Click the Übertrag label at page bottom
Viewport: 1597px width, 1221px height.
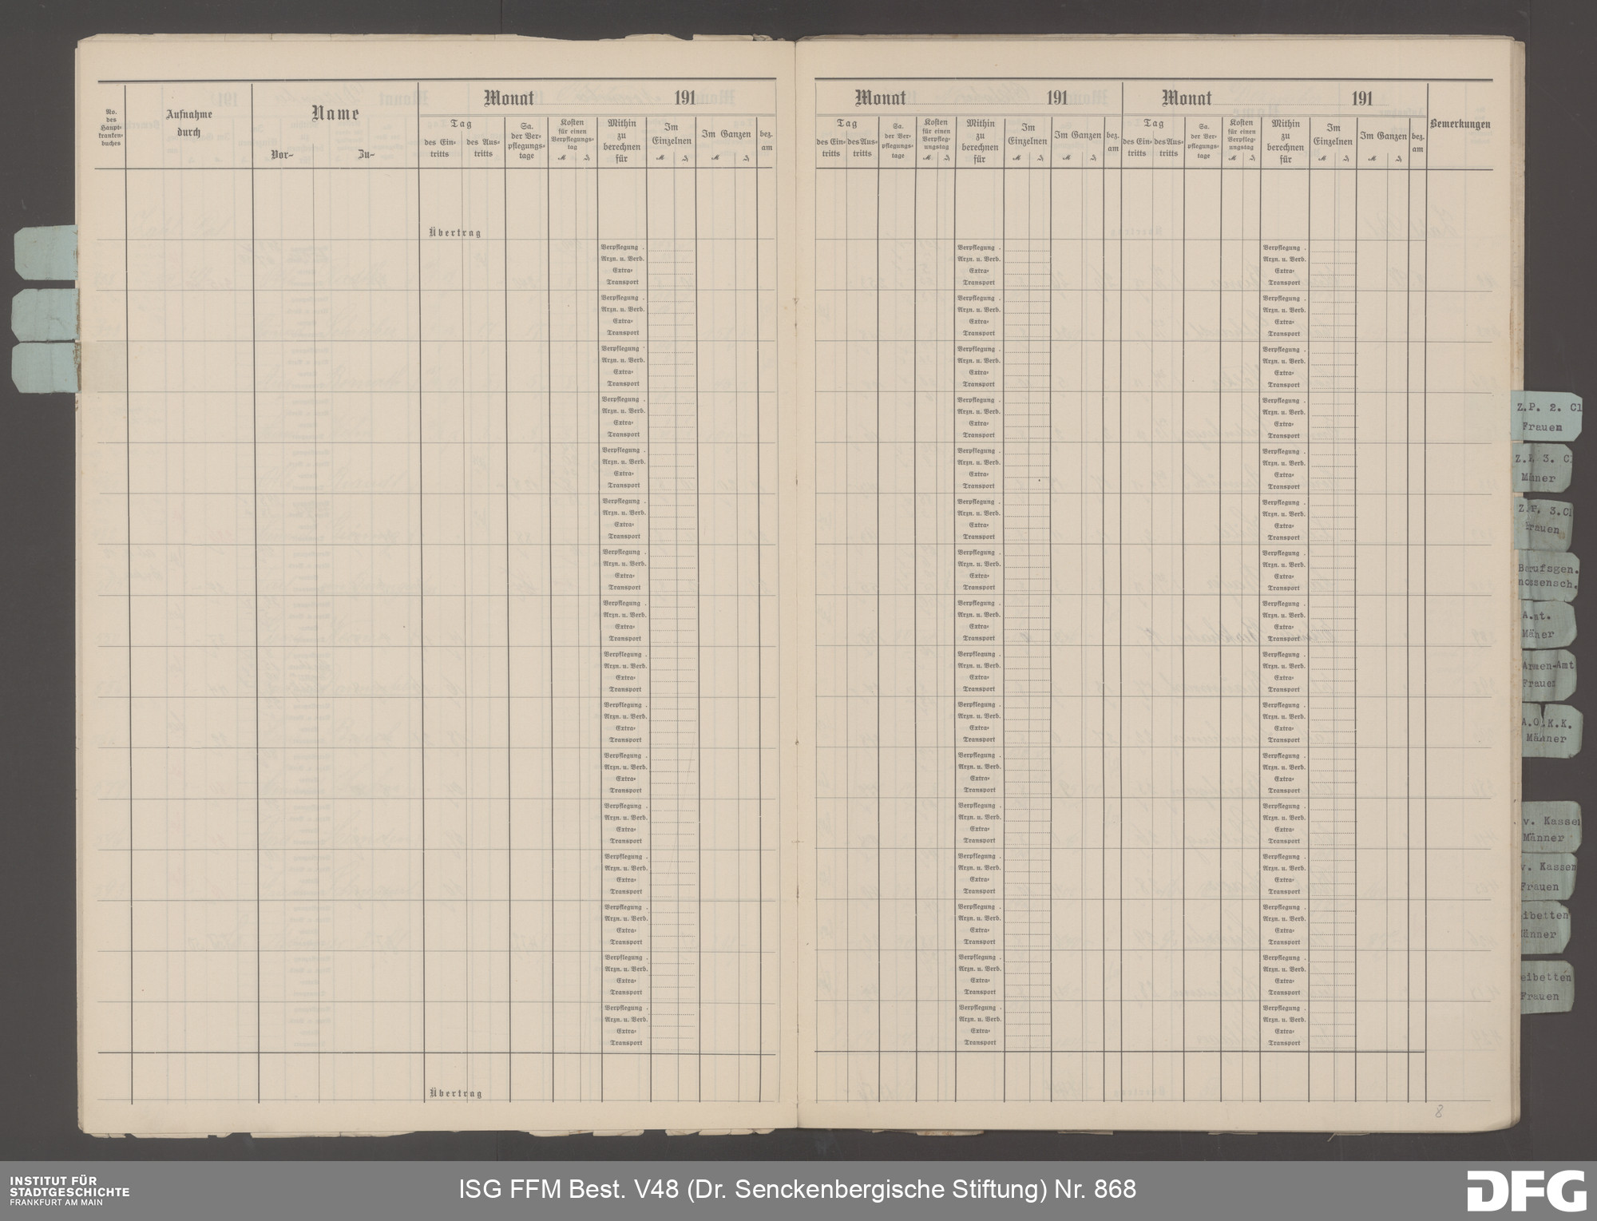coord(454,1094)
